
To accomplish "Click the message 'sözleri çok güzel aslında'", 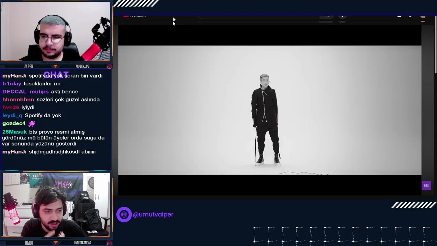I will tap(68, 99).
